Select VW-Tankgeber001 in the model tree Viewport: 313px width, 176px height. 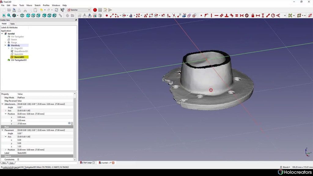click(19, 60)
